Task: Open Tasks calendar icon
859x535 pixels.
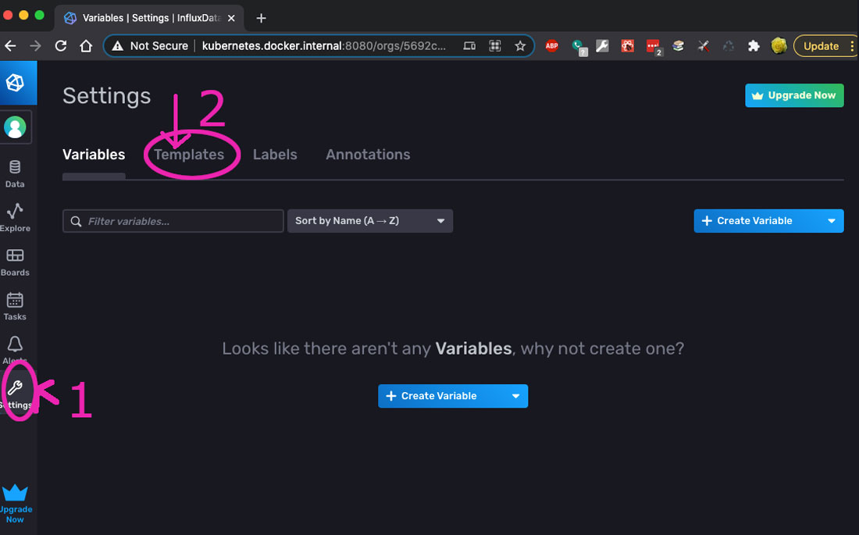Action: coord(15,305)
